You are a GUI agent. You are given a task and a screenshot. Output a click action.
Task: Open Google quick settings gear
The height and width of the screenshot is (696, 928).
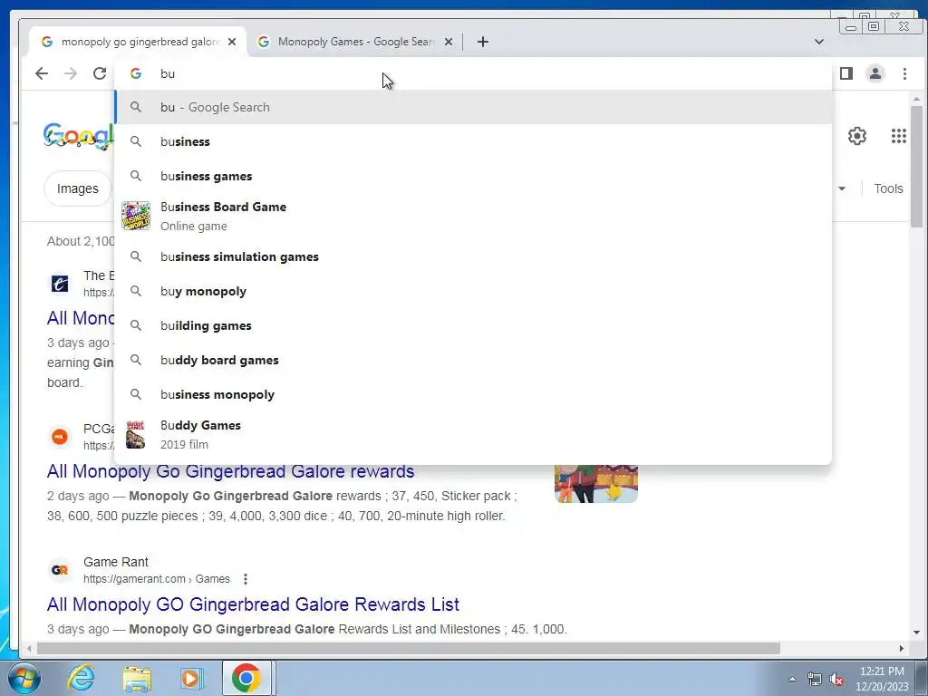pyautogui.click(x=857, y=136)
